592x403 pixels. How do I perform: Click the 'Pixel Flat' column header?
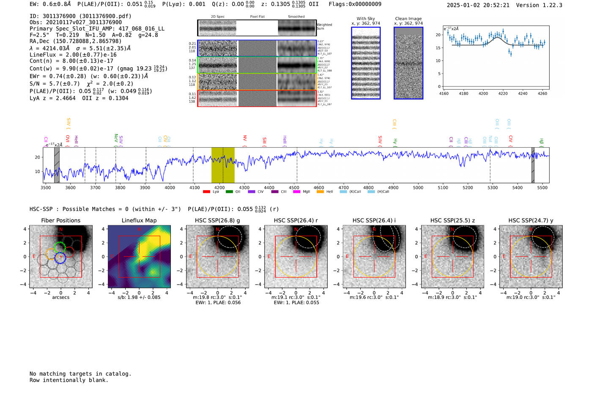coord(257,16)
